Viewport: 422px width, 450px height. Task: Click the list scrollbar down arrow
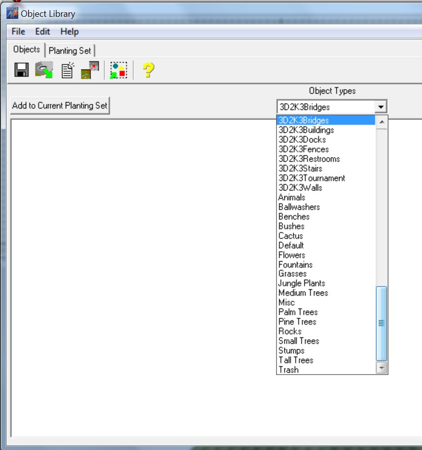tap(382, 368)
